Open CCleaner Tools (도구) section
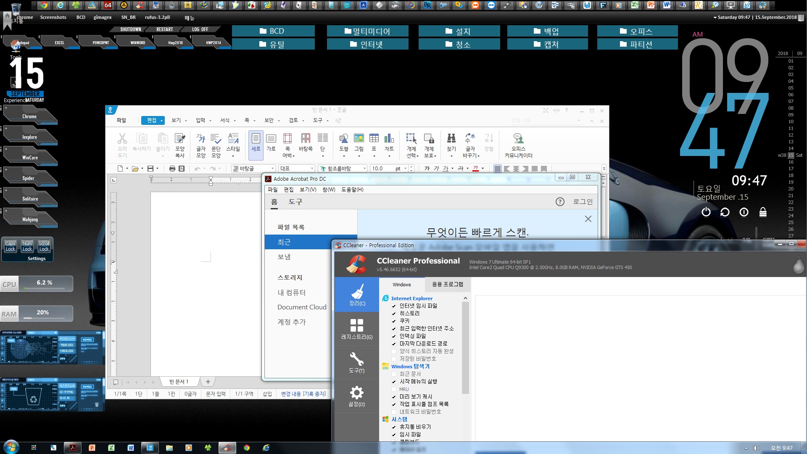 pos(357,362)
